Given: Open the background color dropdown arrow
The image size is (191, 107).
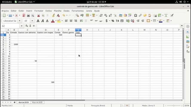Looking at the screenshot, I should 62,21.
